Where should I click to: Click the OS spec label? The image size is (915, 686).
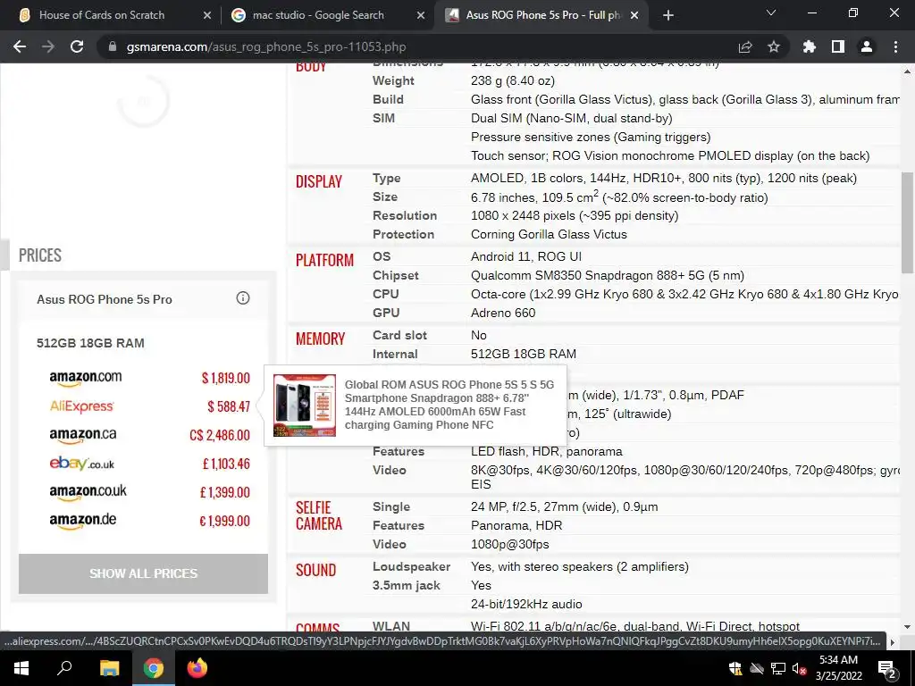382,256
